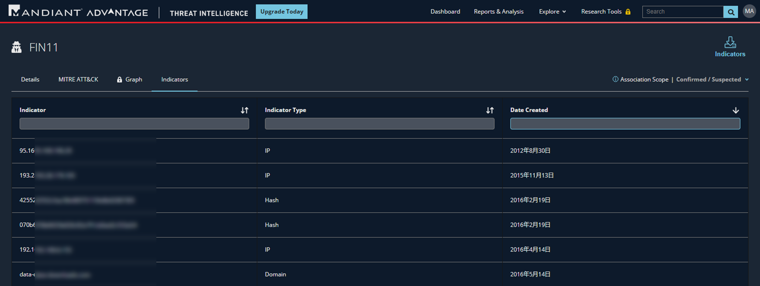The height and width of the screenshot is (286, 760).
Task: Click the date 2016年5月14日
Action: [531, 274]
